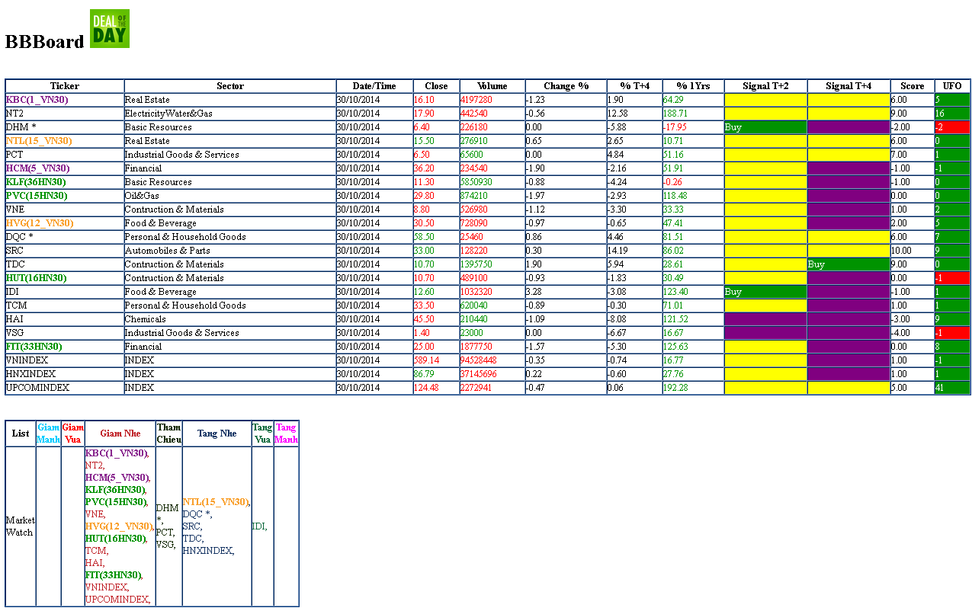
Task: Click IDI in the Tang Vua list
Action: (x=259, y=526)
